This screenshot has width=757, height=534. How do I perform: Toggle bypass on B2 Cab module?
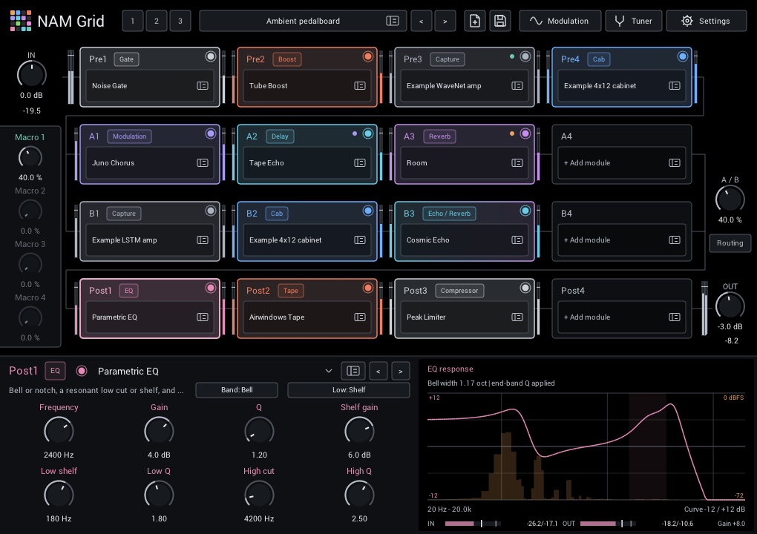coord(368,211)
